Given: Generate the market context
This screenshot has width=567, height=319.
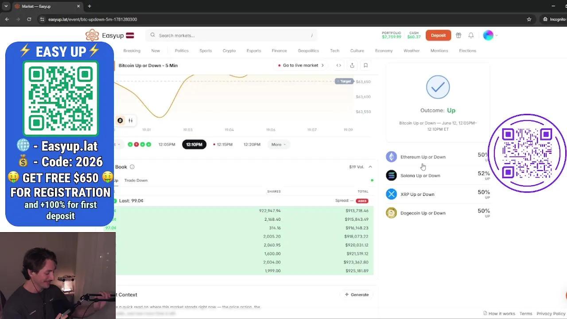Looking at the screenshot, I should pyautogui.click(x=357, y=295).
